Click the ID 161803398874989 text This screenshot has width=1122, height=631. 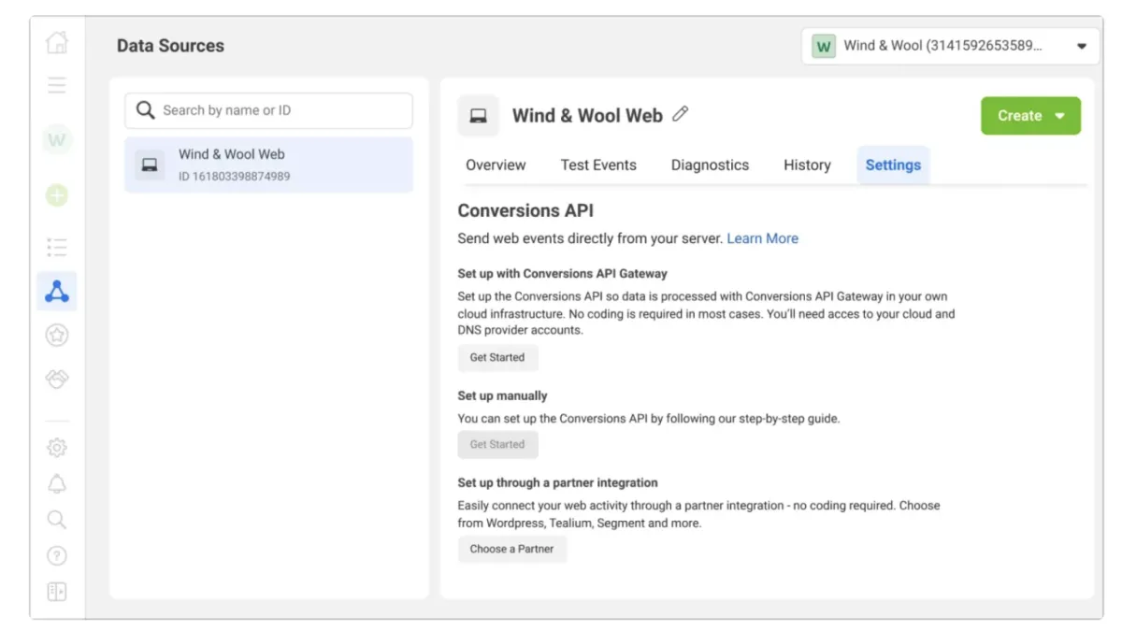[x=234, y=177]
